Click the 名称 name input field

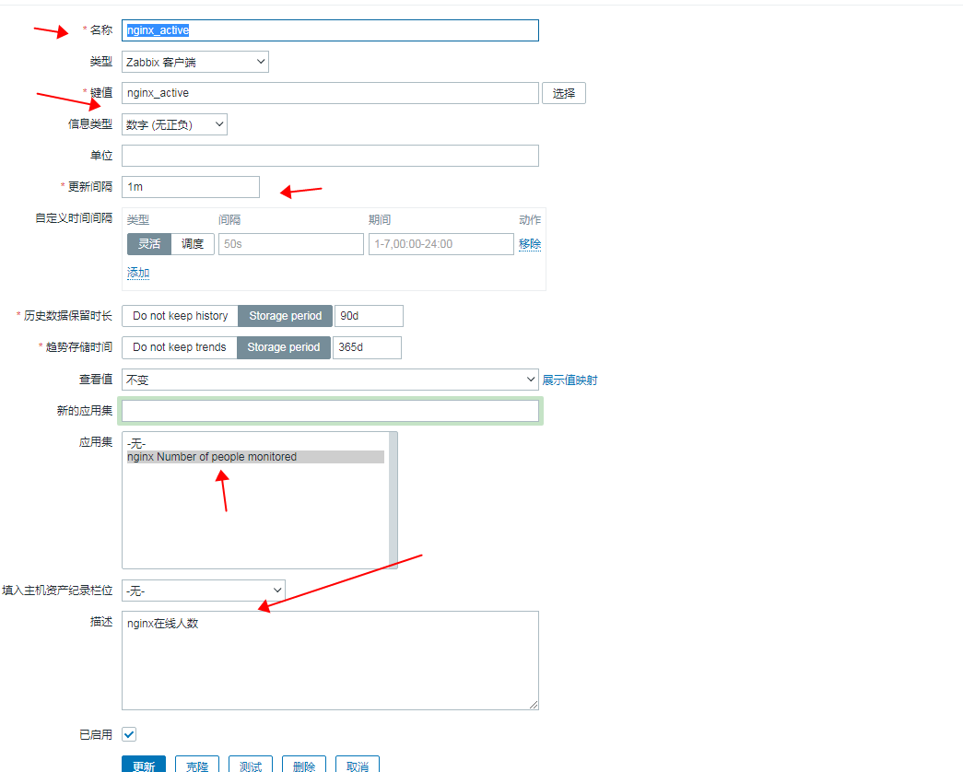(x=330, y=30)
